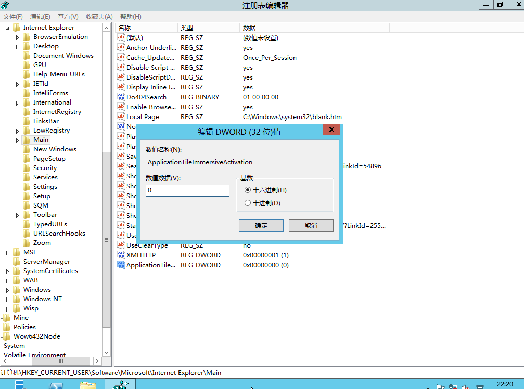Viewport: 524px width, 389px height.
Task: Select the 十六进制(H) radio button
Action: pos(248,189)
